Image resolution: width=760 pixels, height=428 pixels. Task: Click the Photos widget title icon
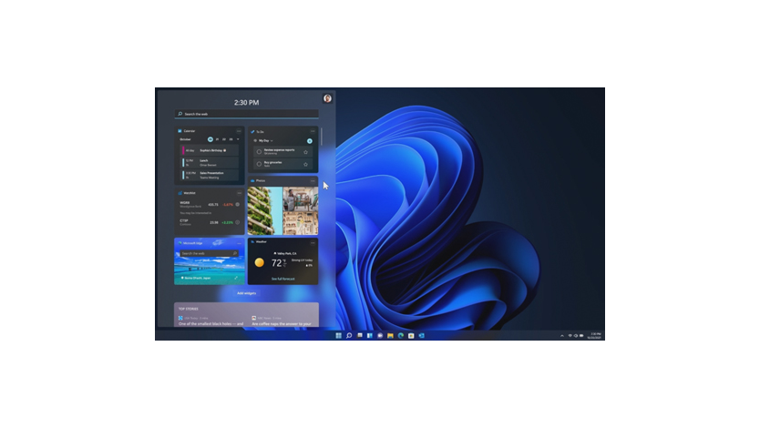[252, 180]
